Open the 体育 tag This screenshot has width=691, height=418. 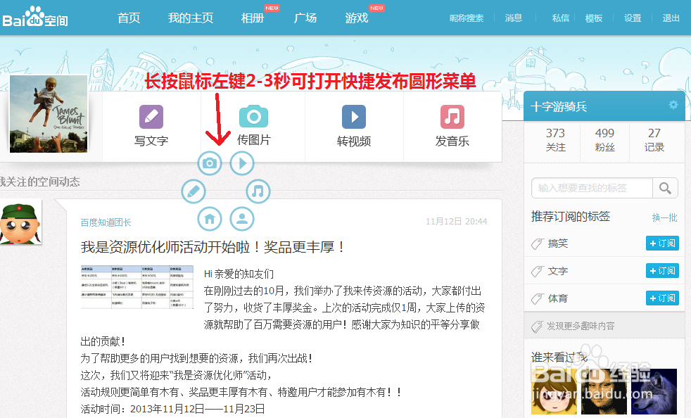click(x=557, y=298)
